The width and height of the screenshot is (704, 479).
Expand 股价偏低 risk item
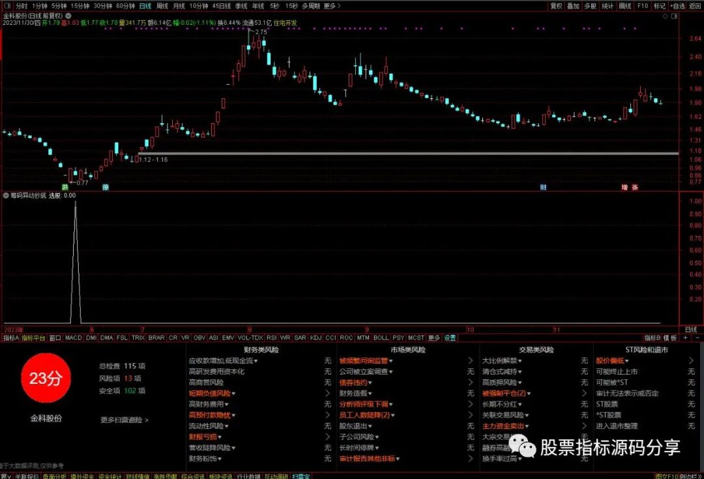pyautogui.click(x=612, y=360)
